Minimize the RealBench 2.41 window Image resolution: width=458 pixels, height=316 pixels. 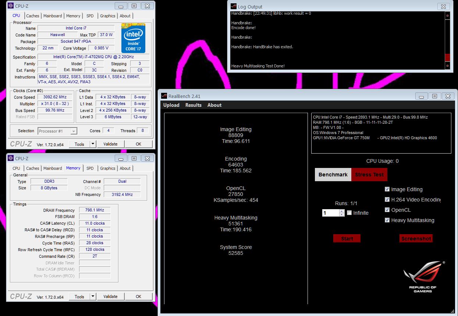(x=422, y=96)
